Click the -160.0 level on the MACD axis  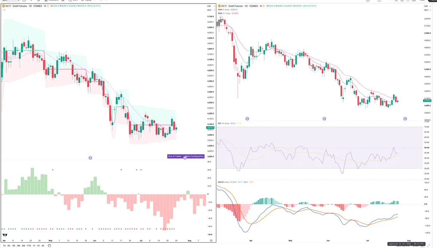427,232
